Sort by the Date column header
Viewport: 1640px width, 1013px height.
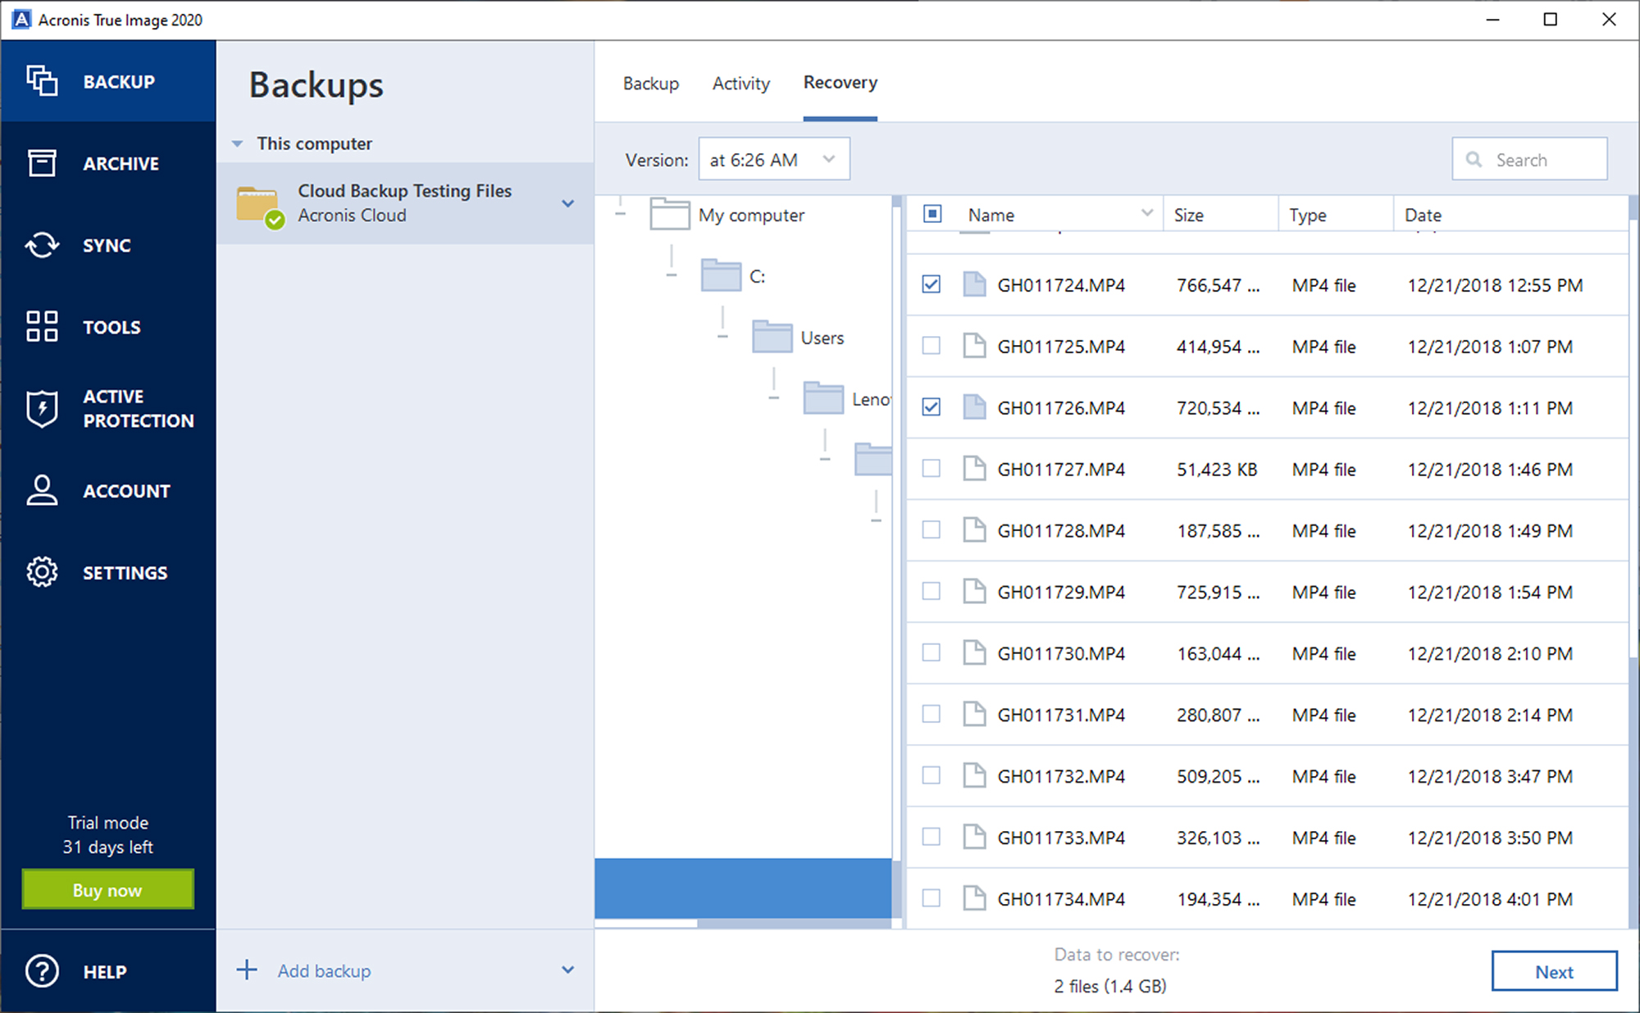coord(1423,215)
